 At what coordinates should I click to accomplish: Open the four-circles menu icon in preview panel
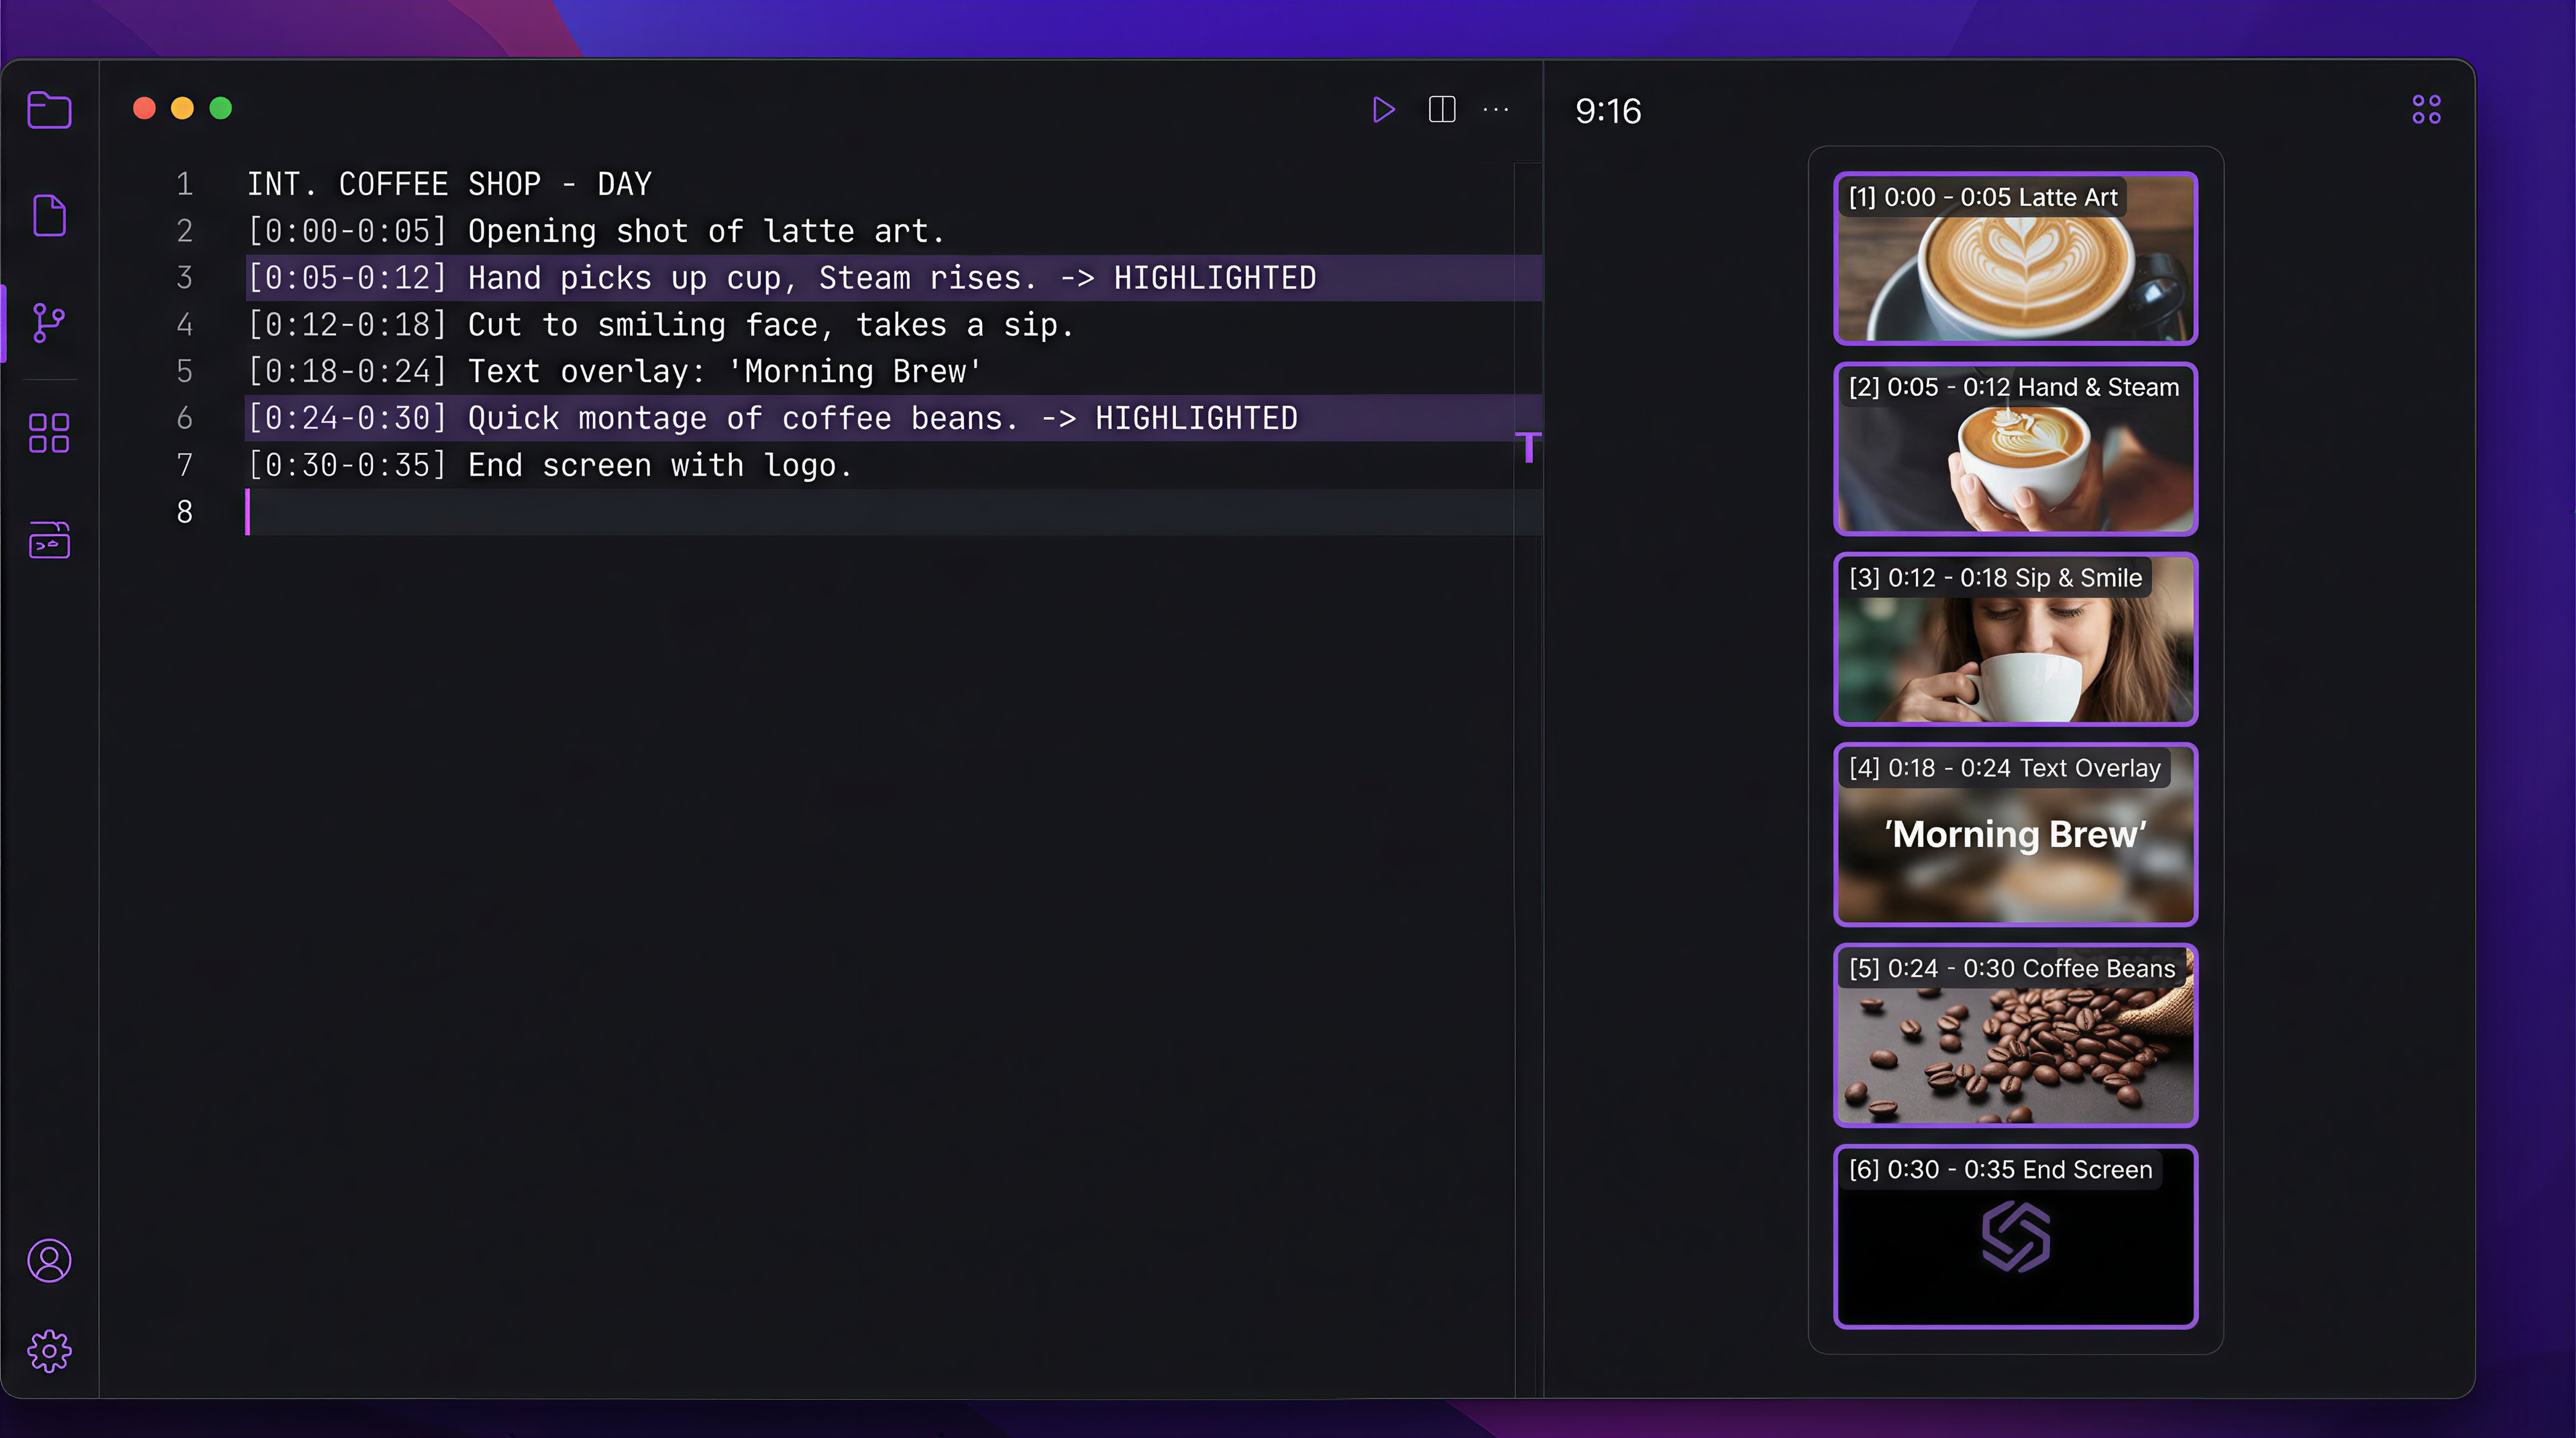coord(2426,109)
